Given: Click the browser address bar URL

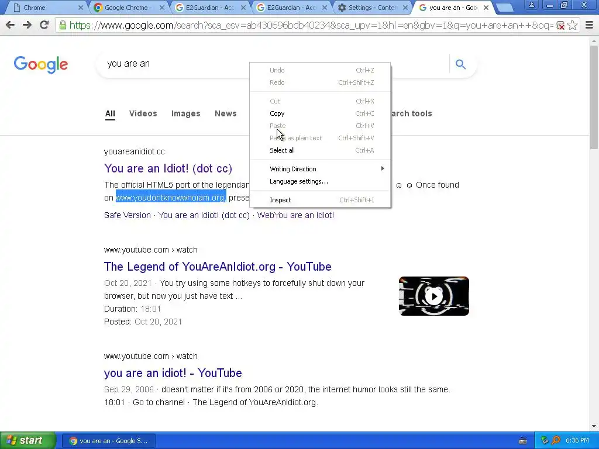Looking at the screenshot, I should click(x=311, y=25).
